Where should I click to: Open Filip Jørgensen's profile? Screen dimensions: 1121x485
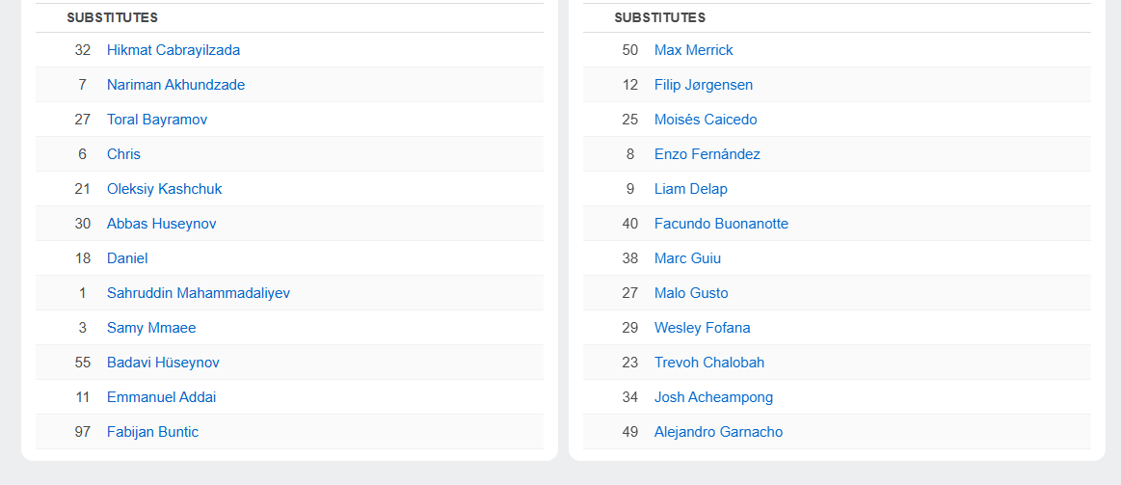(703, 85)
